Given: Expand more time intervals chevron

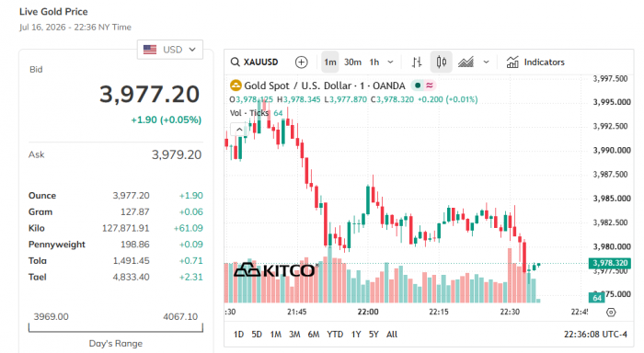Looking at the screenshot, I should 391,62.
